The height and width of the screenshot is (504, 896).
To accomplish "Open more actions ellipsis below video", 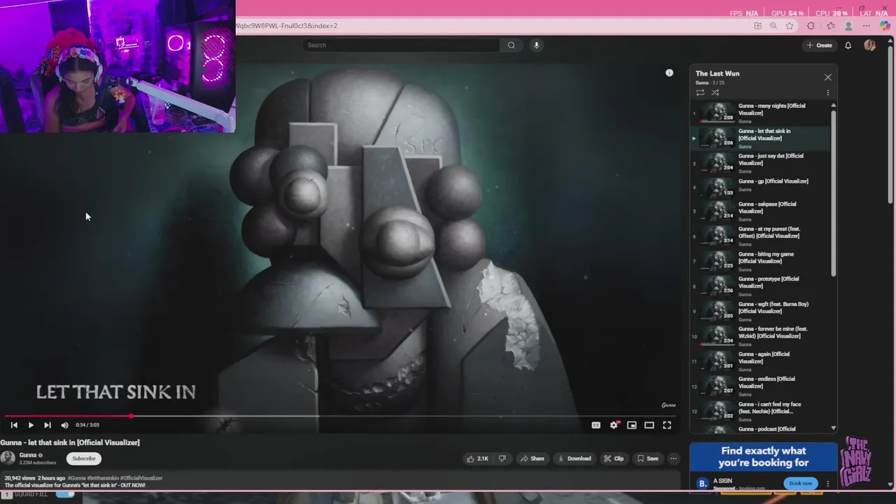I will coord(673,458).
